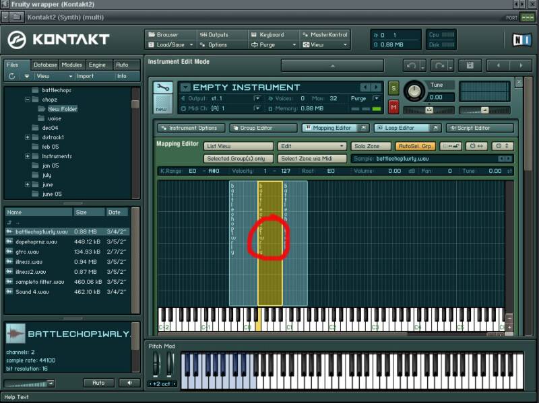The height and width of the screenshot is (403, 539).
Task: Open the Edit dropdown in Mapping Editor
Action: point(312,146)
